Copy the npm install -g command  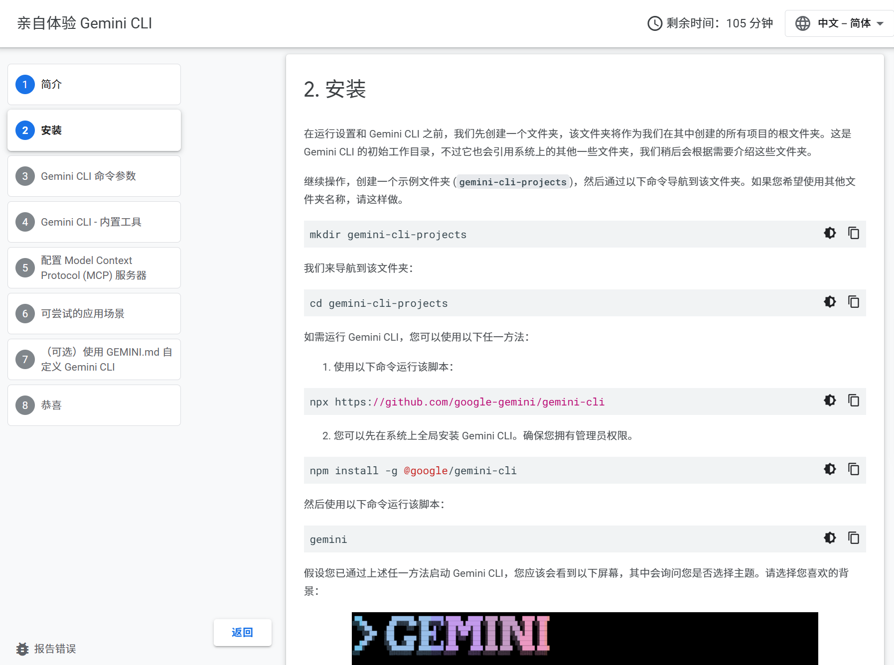pyautogui.click(x=854, y=469)
